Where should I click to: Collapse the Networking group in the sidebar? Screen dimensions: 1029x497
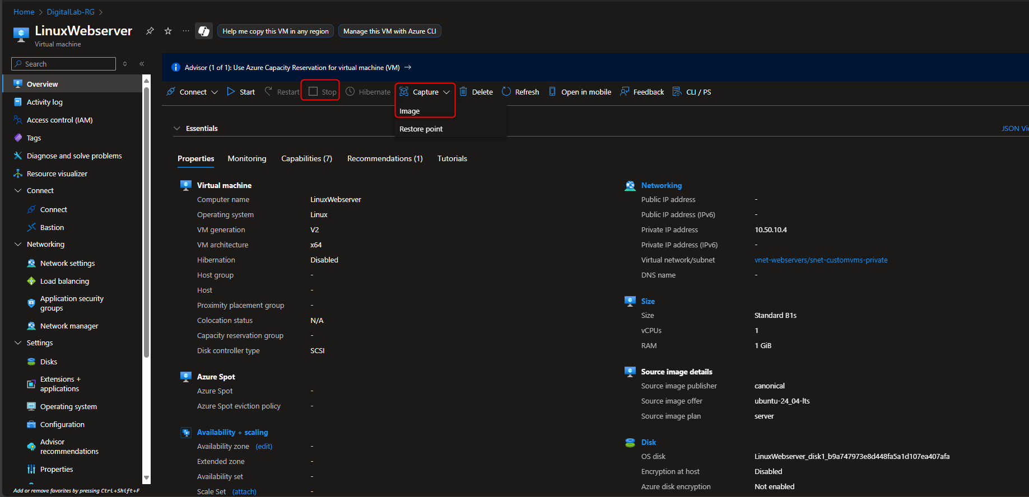pos(18,244)
